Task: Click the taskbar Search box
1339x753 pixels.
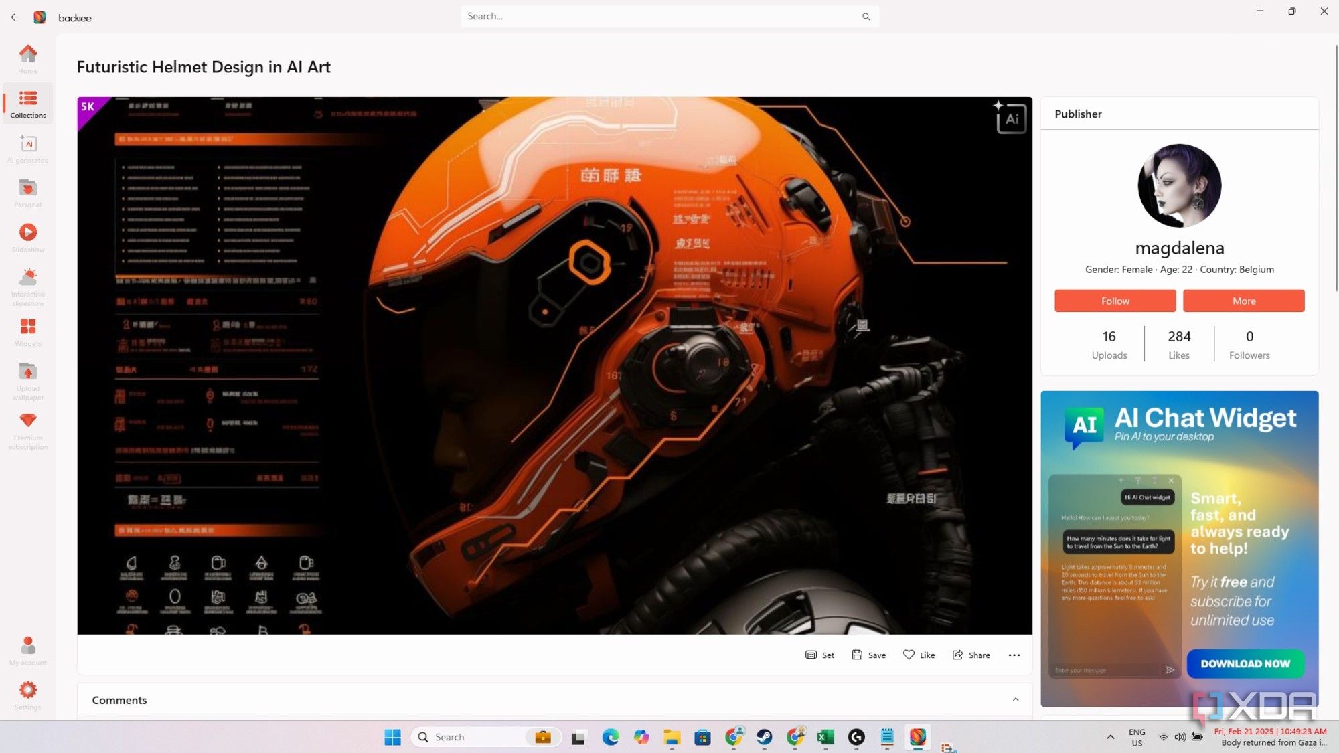Action: point(486,737)
